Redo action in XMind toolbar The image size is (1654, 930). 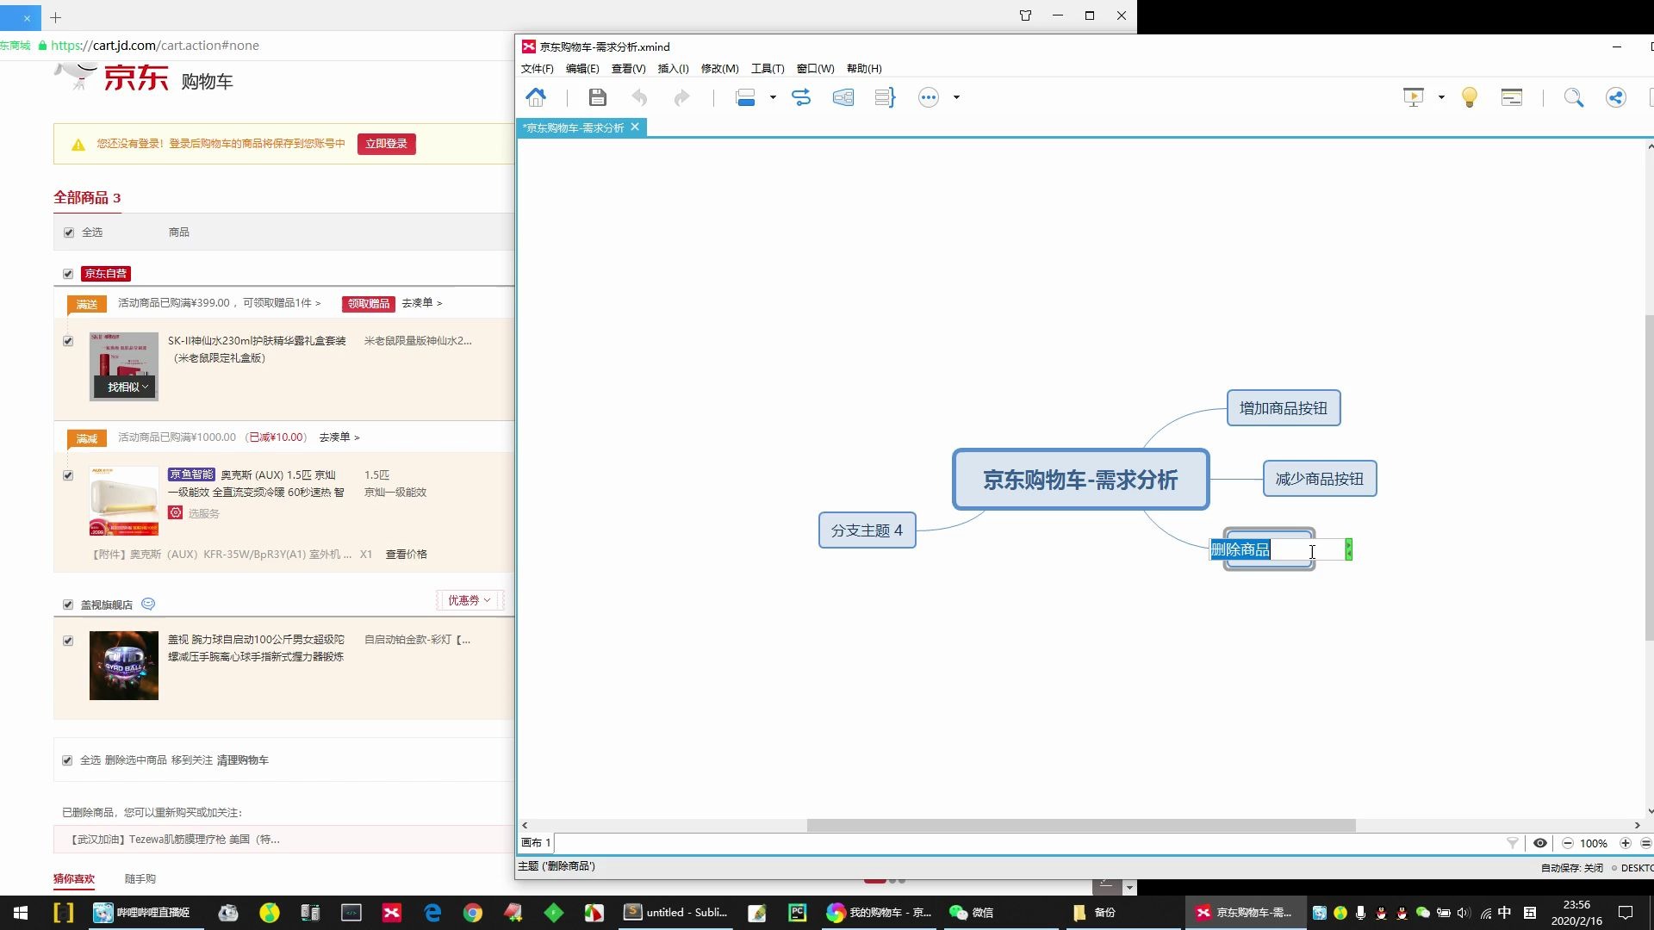681,97
